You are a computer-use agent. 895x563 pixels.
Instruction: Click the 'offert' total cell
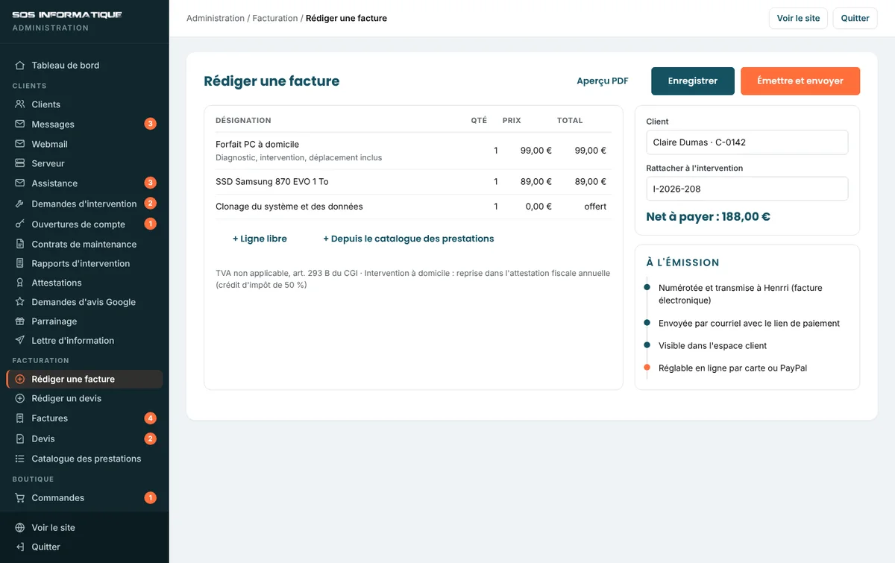click(595, 207)
